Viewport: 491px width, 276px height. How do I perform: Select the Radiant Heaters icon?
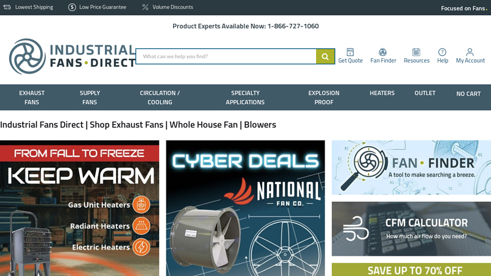tap(141, 226)
